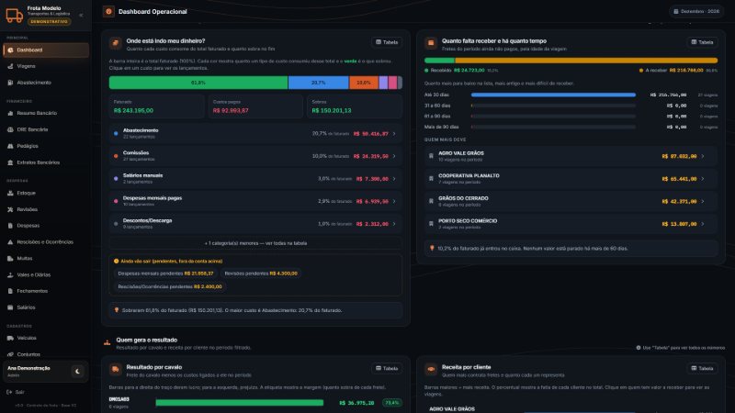This screenshot has height=413, width=735.
Task: Click the Até 30 dias blue bar
Action: [x=553, y=95]
